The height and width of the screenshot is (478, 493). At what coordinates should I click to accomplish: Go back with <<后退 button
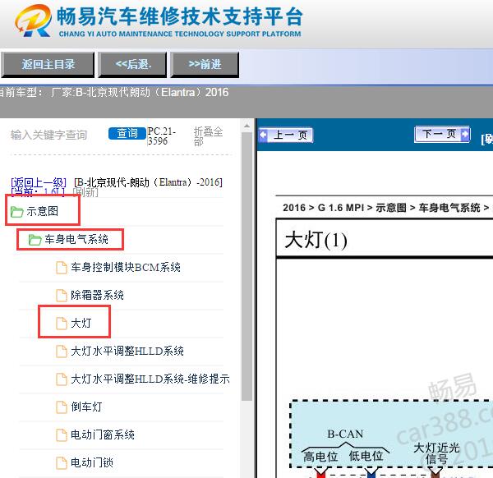pos(132,64)
